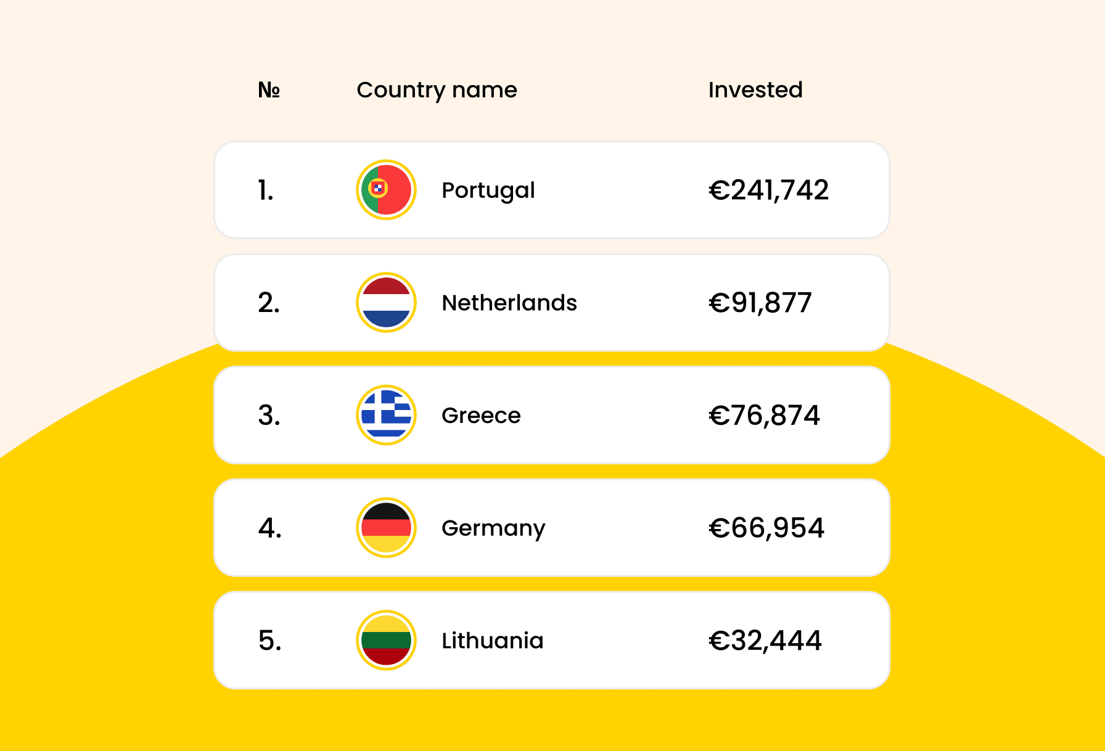1105x751 pixels.
Task: Click the €32,444 invested amount
Action: click(765, 641)
